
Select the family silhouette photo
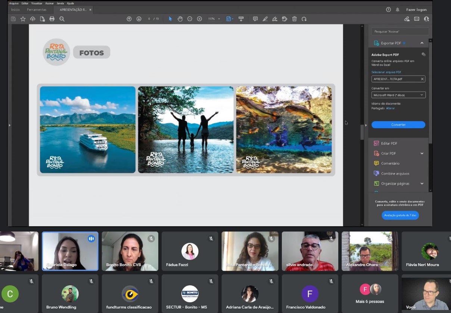[x=186, y=130]
